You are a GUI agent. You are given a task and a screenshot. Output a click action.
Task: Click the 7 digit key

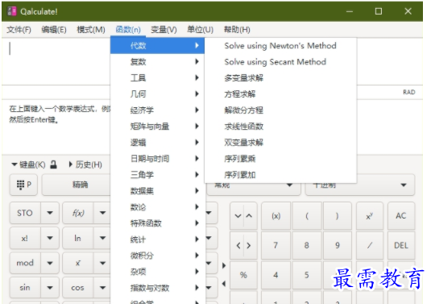[276, 245]
